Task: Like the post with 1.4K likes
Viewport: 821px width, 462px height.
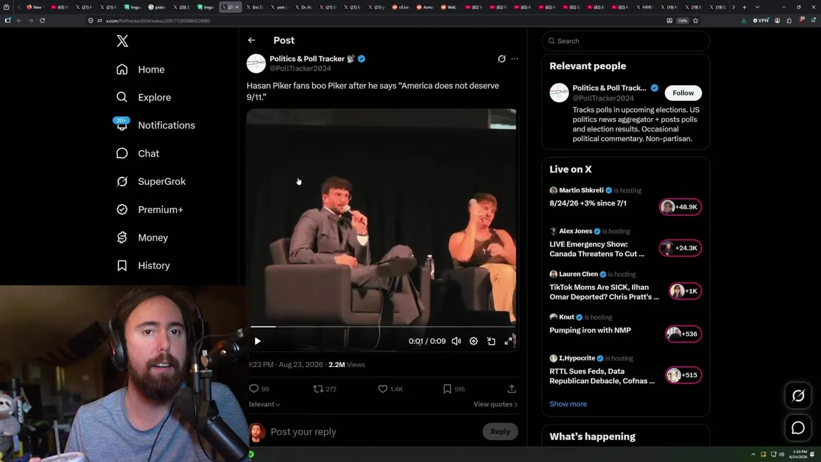Action: tap(390, 389)
